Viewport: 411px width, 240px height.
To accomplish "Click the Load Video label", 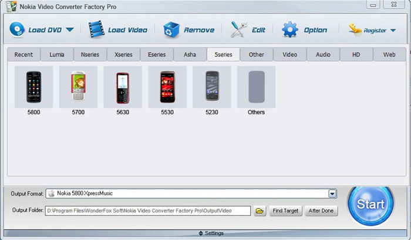I will pyautogui.click(x=127, y=30).
